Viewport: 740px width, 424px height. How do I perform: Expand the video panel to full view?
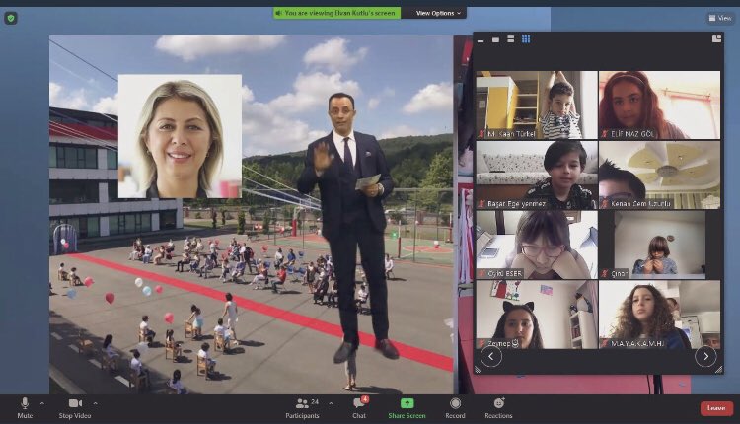716,39
